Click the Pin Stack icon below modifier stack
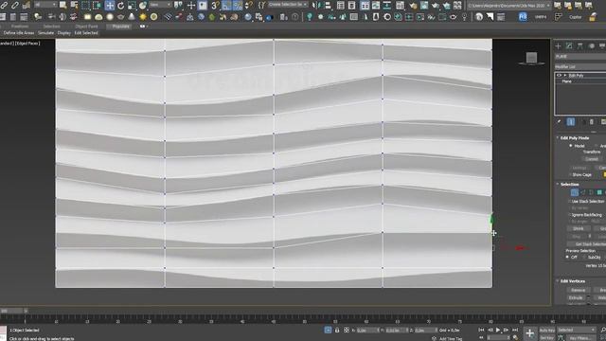 tap(560, 122)
